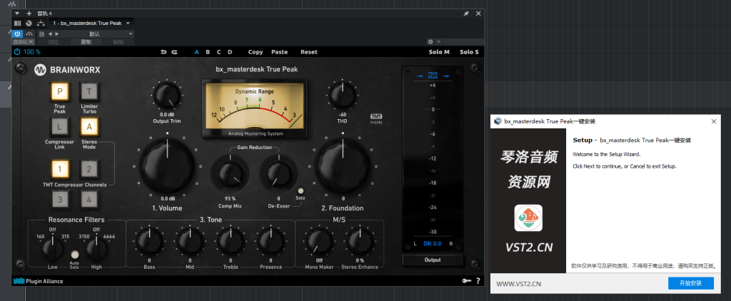Click the Reset button in the toolbar
Image resolution: width=731 pixels, height=301 pixels.
pyautogui.click(x=308, y=52)
